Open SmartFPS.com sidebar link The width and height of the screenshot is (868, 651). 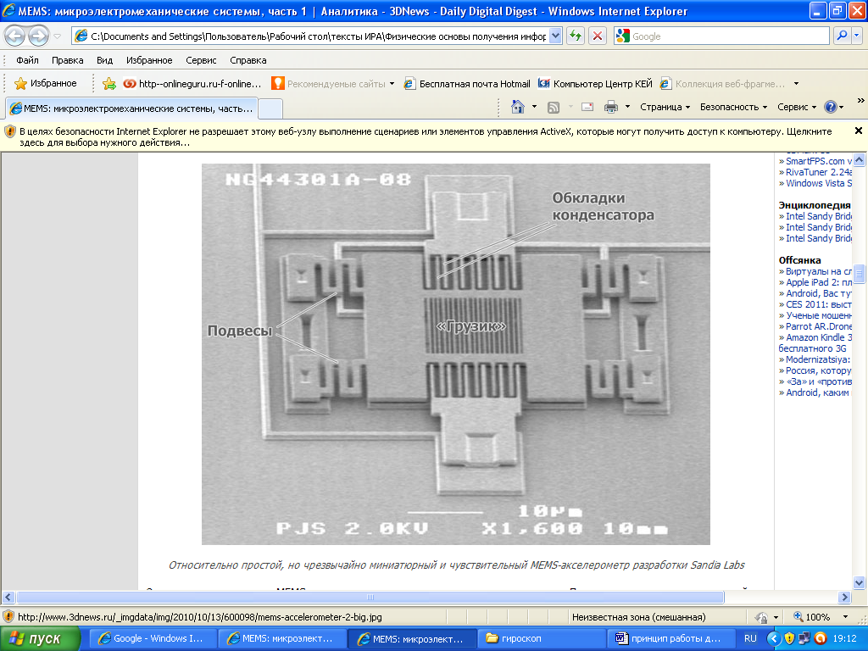(819, 161)
